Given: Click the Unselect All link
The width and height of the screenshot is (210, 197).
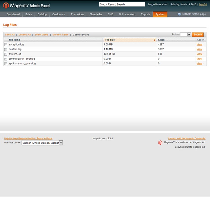Looking at the screenshot, I should click(x=25, y=35).
